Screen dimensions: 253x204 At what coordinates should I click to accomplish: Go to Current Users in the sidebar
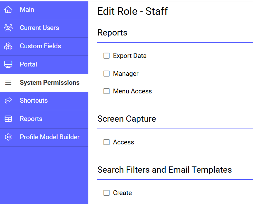44,28
